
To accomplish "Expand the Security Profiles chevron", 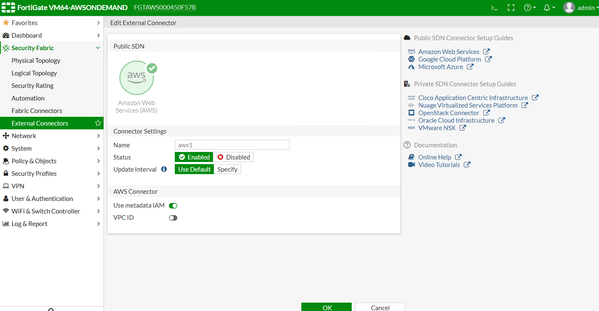I will [x=99, y=173].
